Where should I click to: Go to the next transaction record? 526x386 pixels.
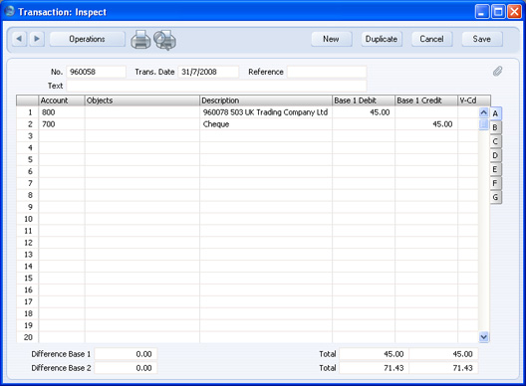[x=37, y=39]
